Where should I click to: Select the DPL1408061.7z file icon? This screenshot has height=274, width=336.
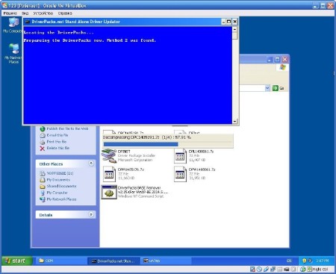(180, 156)
